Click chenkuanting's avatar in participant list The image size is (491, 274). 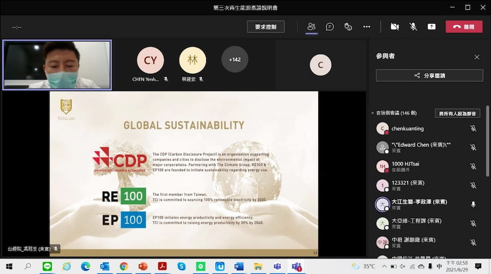(x=382, y=129)
